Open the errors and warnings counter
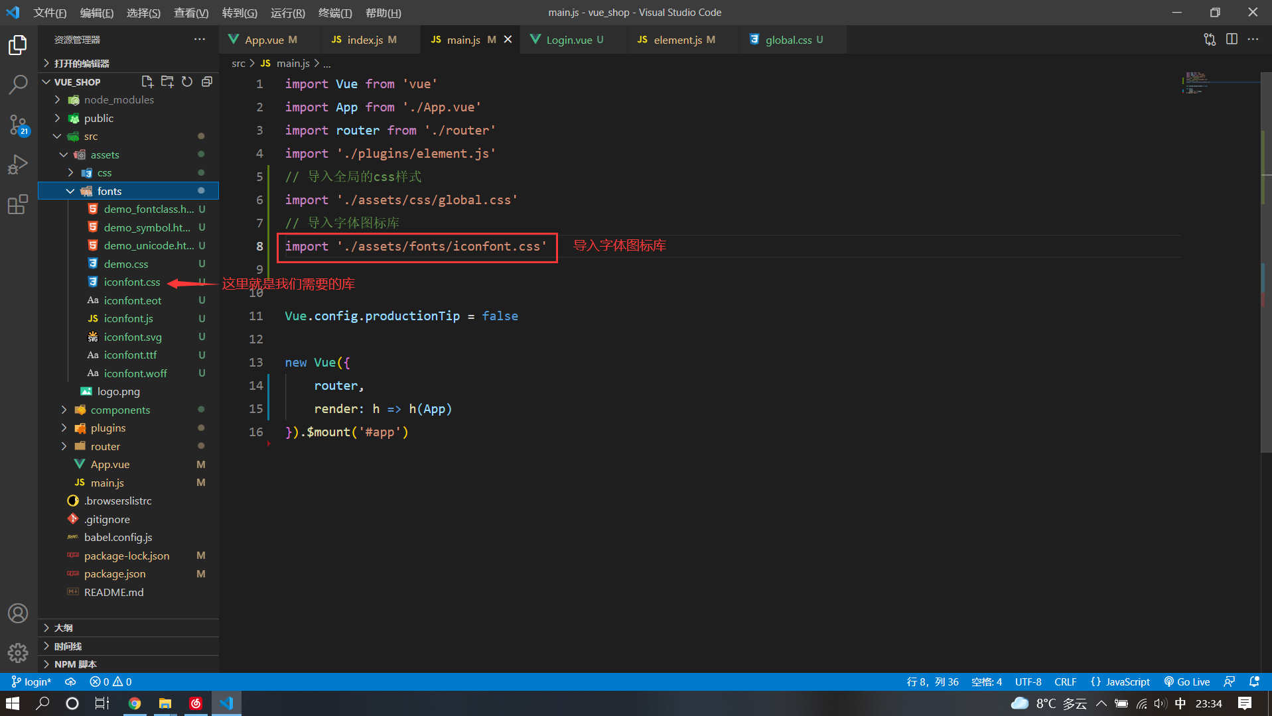 [111, 682]
